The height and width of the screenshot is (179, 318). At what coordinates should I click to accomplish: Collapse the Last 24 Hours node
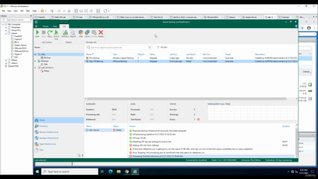click(x=35, y=68)
